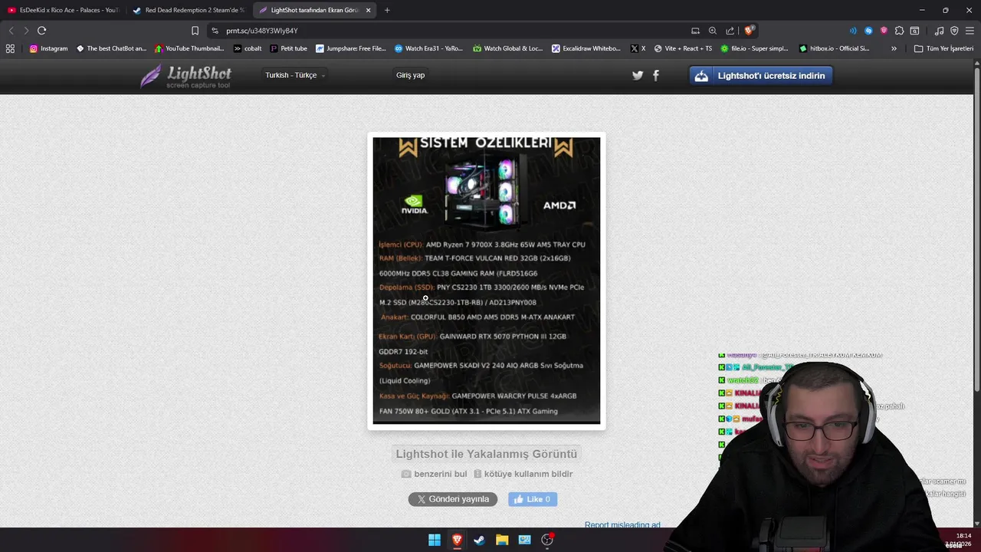Open the Vite + React + TS bookmark
981x552 pixels.
683,48
